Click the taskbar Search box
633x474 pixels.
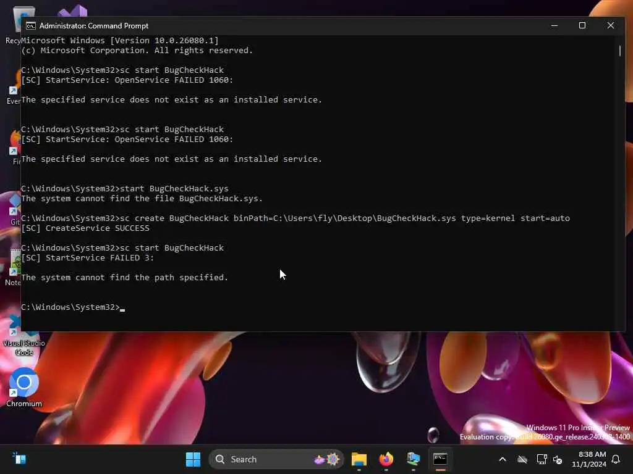276,459
